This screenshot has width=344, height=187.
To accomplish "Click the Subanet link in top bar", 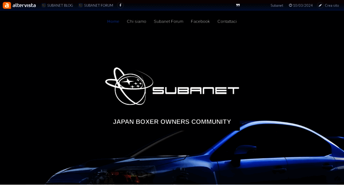I will point(277,5).
